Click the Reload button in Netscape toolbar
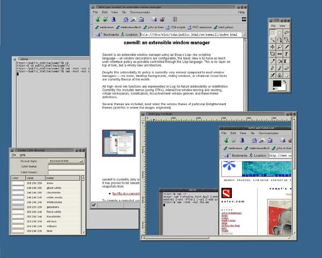This screenshot has height=258, width=322. (x=113, y=19)
